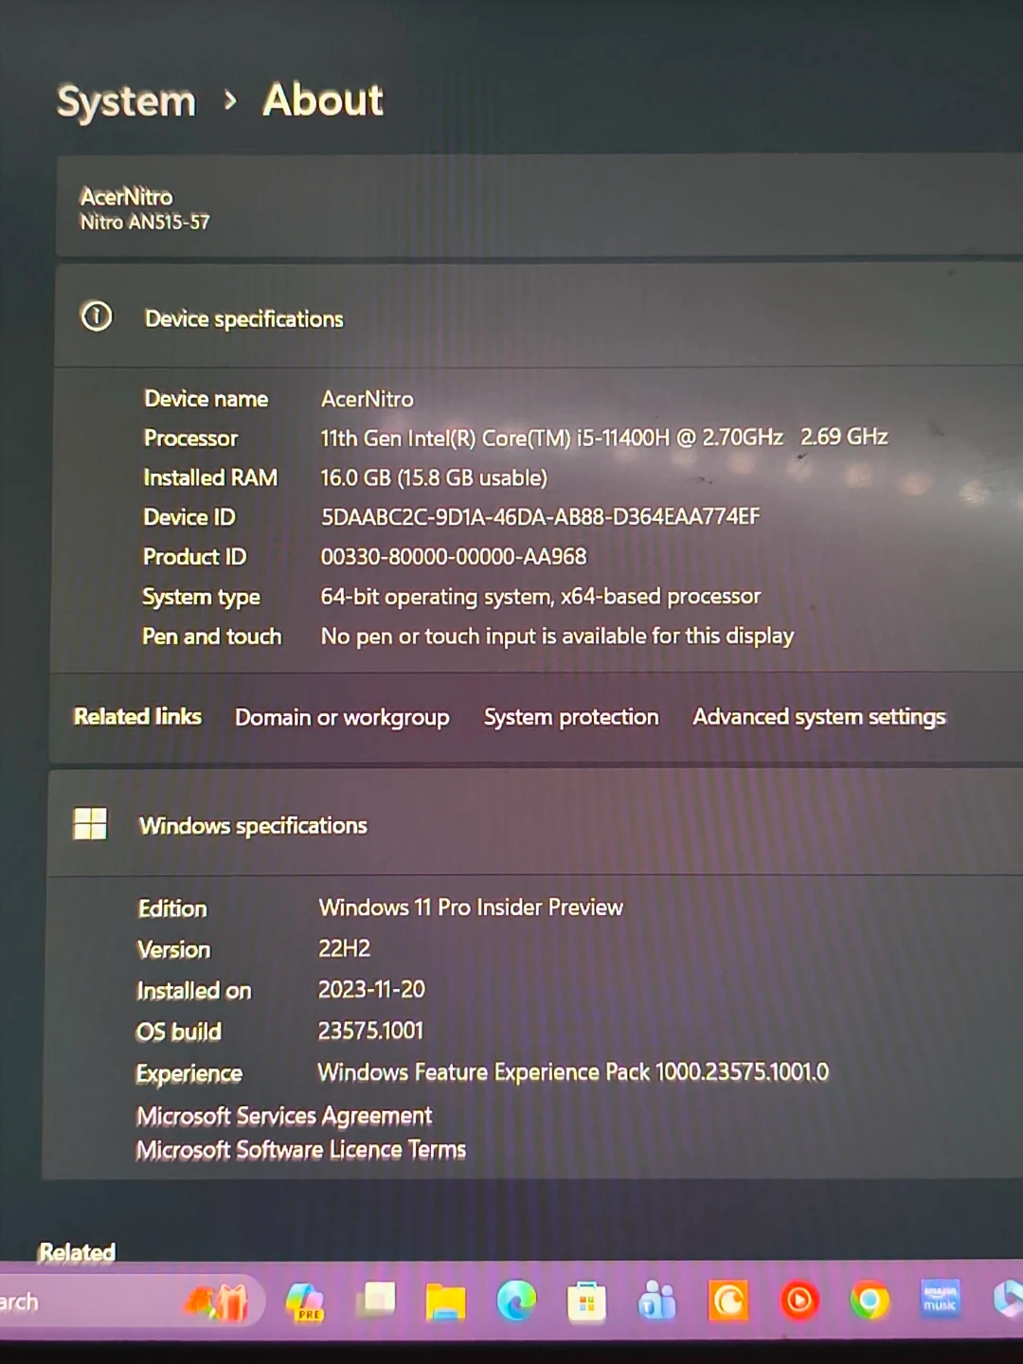
Task: Open Microsoft Teams from the taskbar
Action: coord(657,1301)
